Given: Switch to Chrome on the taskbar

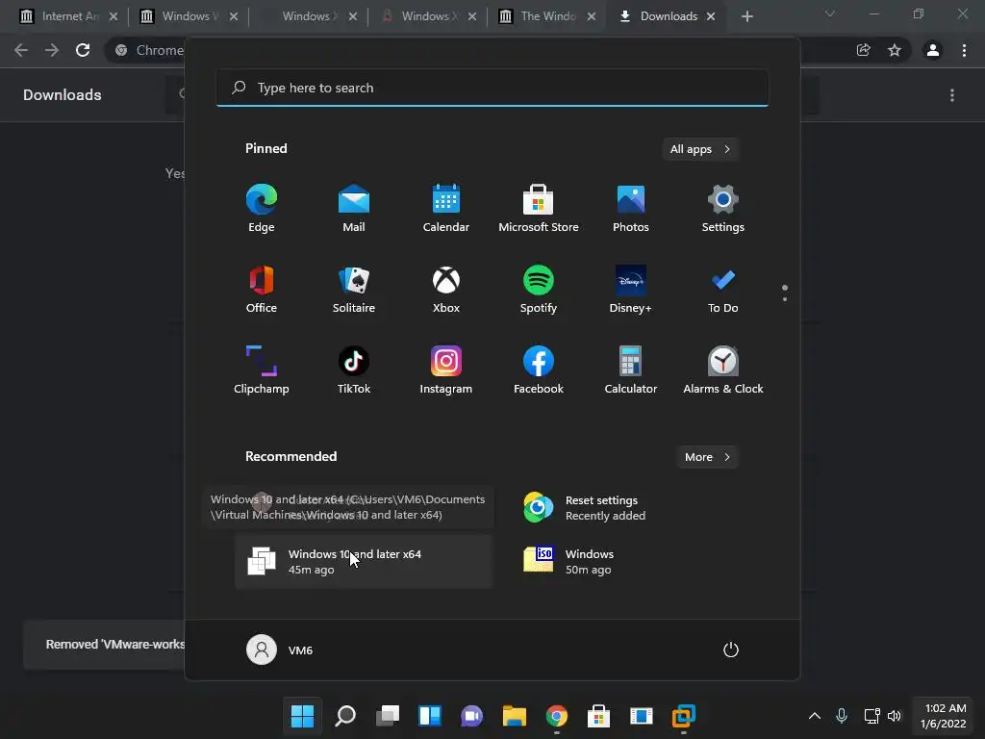Looking at the screenshot, I should point(557,716).
